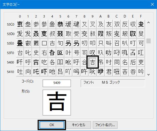Select the character 古 in row 53E0

tap(52, 43)
